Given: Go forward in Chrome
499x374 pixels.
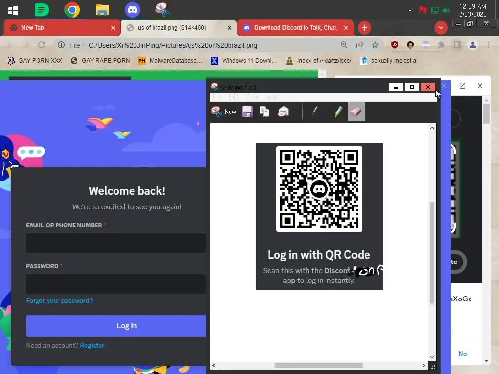Looking at the screenshot, I should [26, 45].
